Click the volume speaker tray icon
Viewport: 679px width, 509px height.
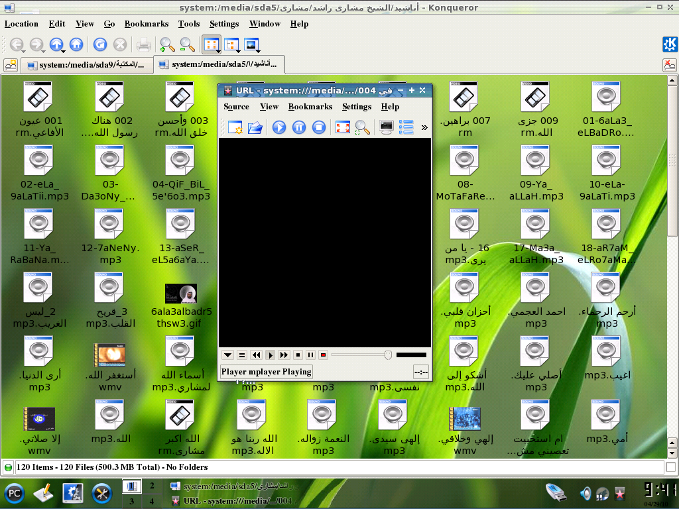(585, 493)
